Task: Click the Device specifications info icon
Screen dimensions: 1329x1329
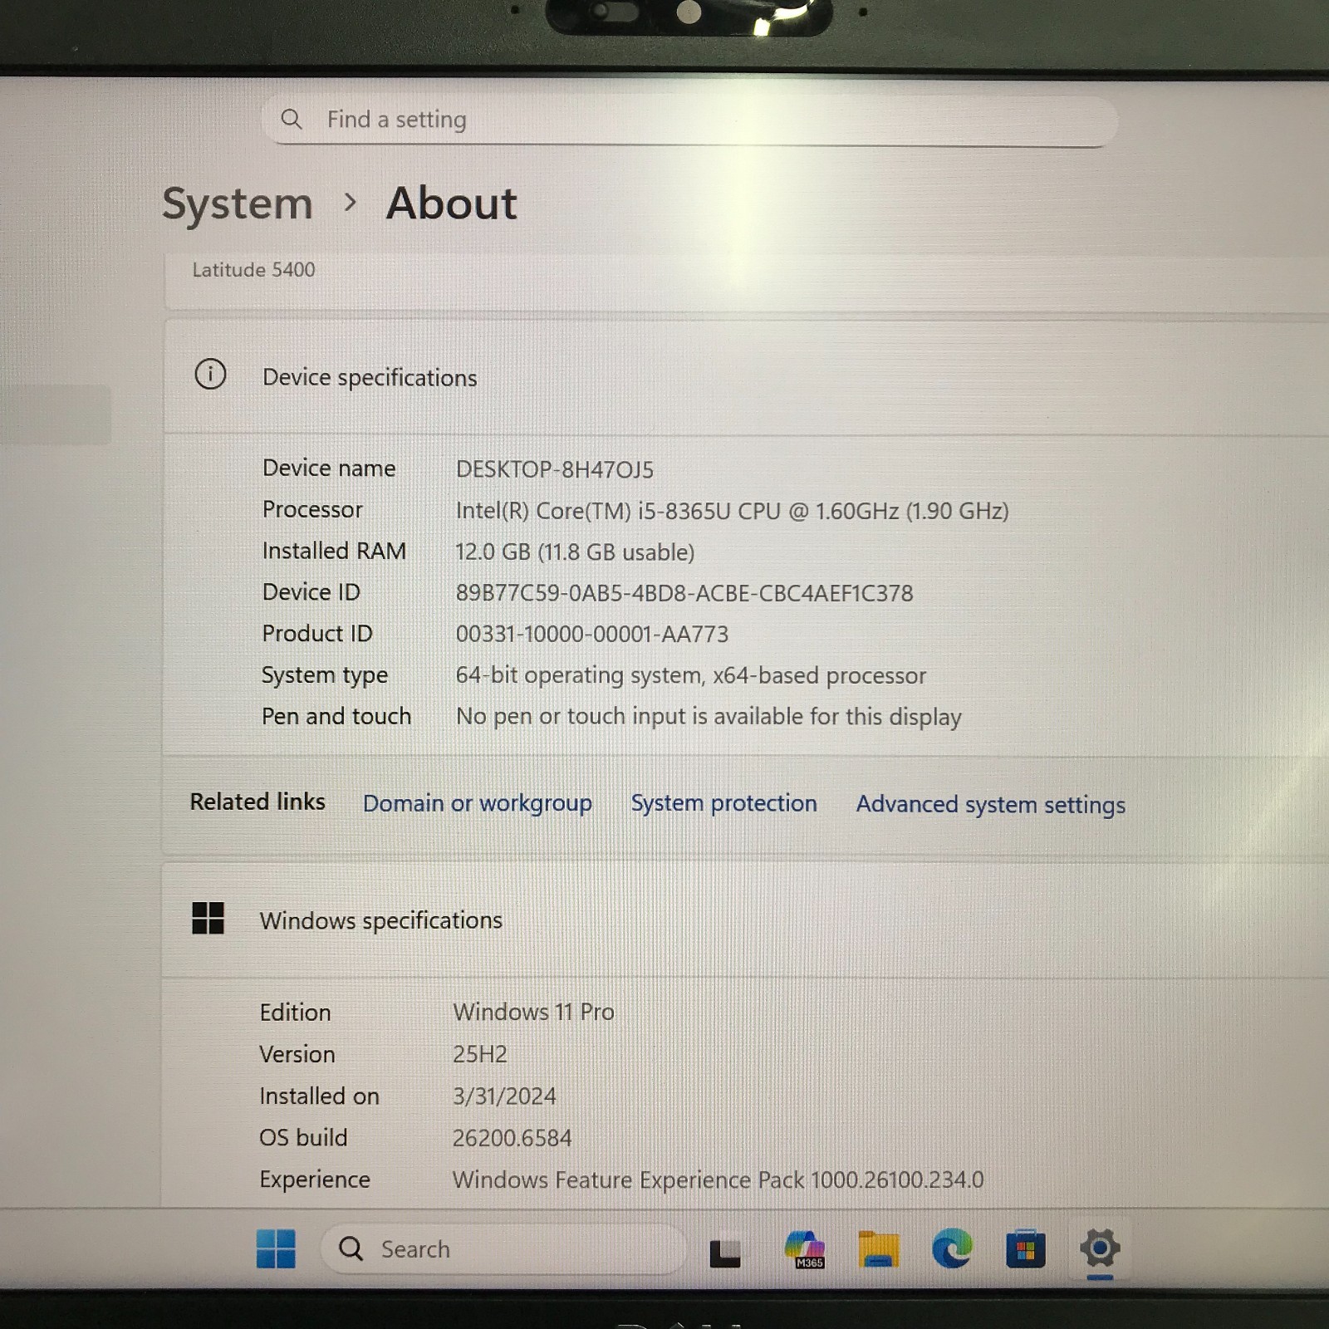Action: coord(210,375)
